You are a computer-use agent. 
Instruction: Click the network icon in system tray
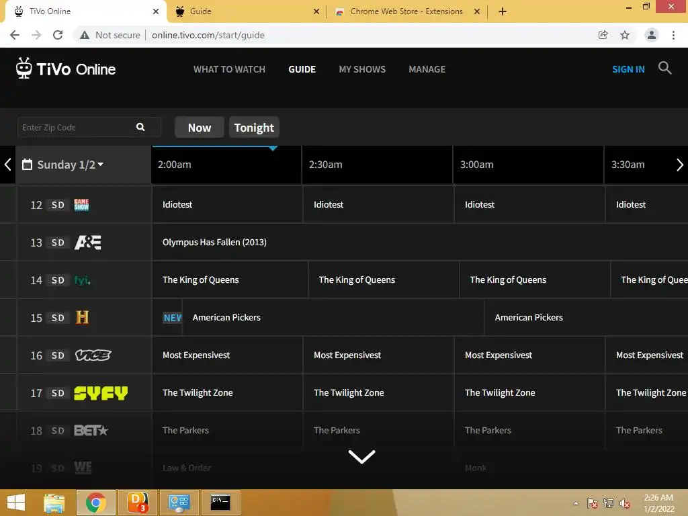(x=609, y=503)
